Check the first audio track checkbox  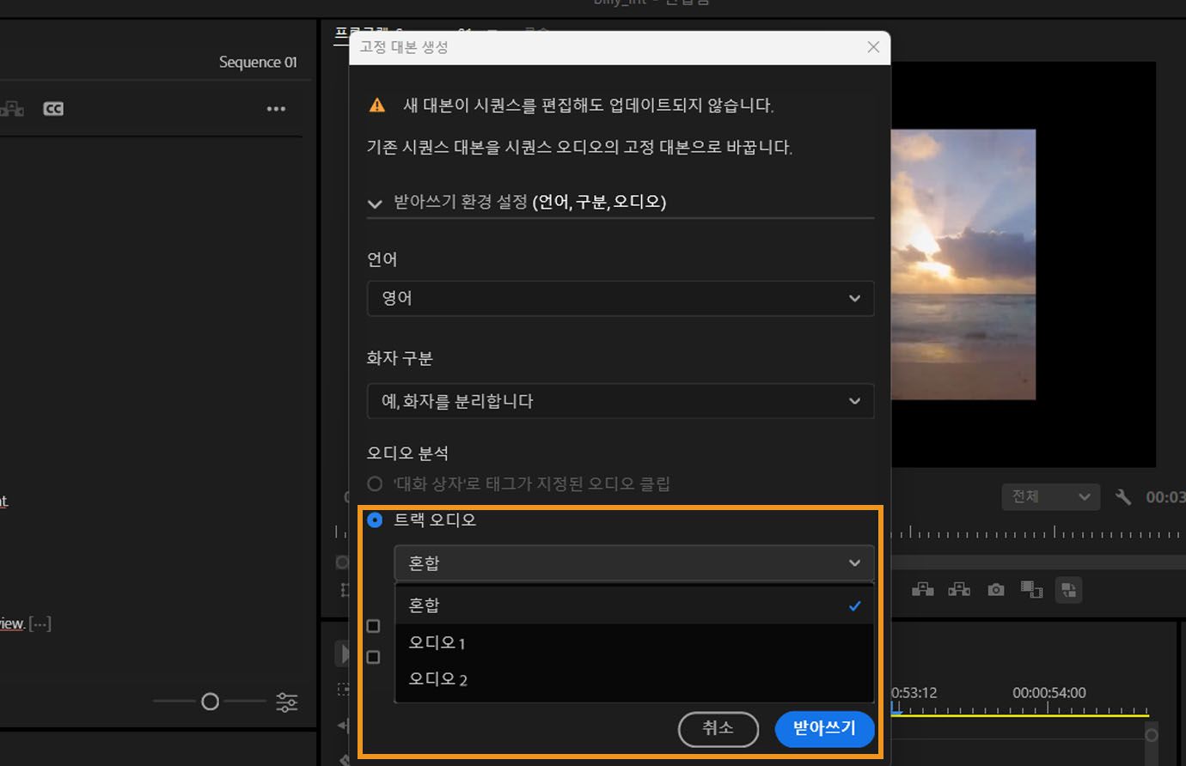click(x=373, y=626)
